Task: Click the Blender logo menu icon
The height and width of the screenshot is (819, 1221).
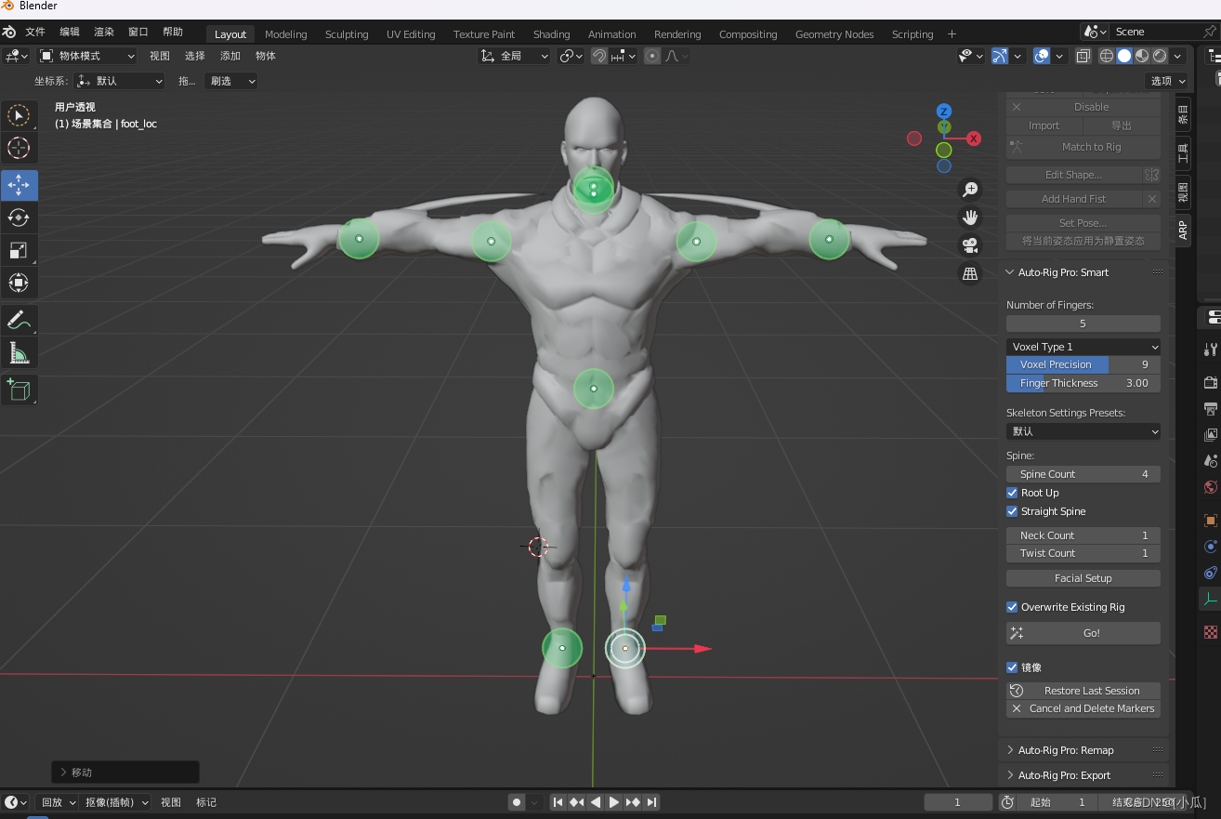Action: [9, 32]
